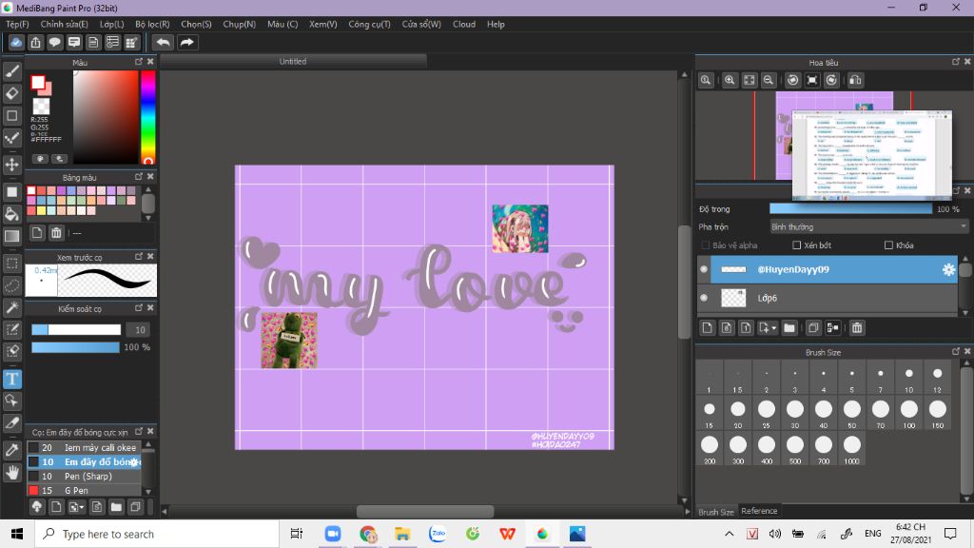Viewport: 974px width, 548px height.
Task: Open the Bộ lọc(R) menu
Action: pos(152,24)
